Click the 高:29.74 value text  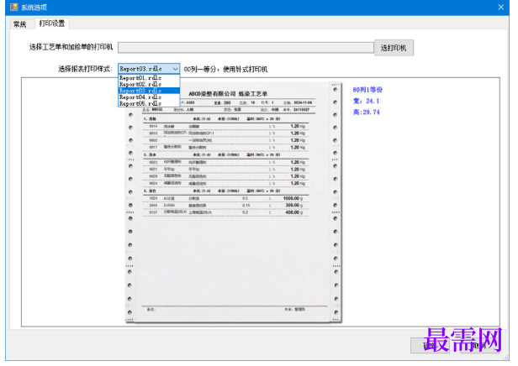366,112
